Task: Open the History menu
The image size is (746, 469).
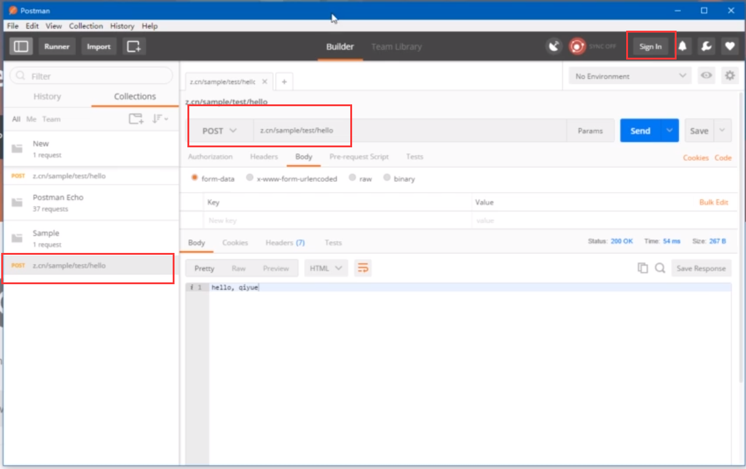Action: tap(122, 26)
